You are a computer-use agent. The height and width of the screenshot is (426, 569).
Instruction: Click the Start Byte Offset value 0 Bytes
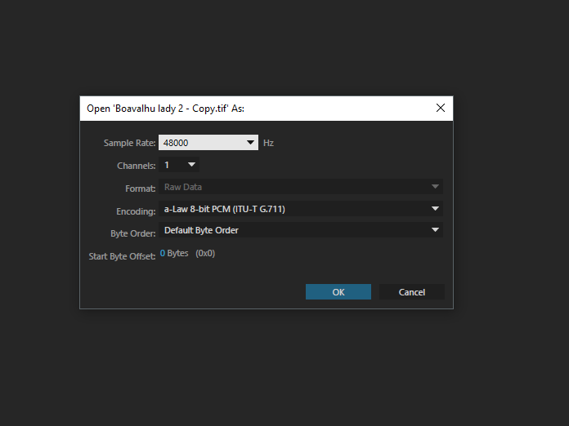pos(174,253)
